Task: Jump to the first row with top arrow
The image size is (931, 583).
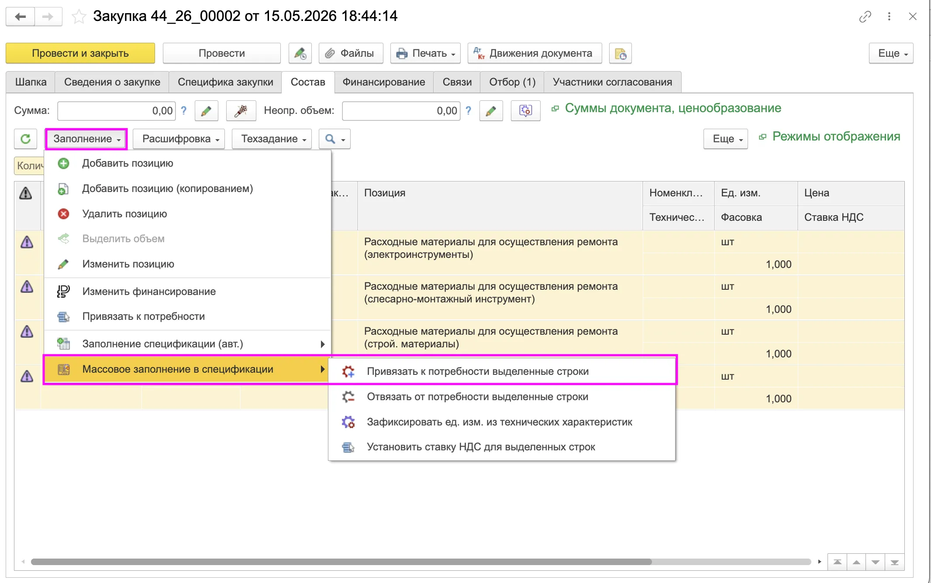Action: tap(837, 562)
